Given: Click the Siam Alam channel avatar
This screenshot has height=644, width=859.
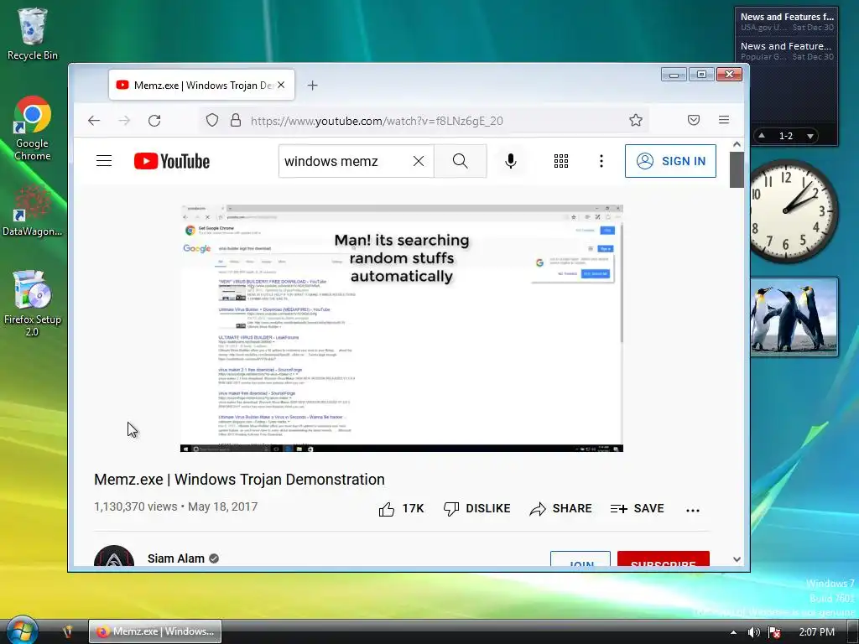Looking at the screenshot, I should pyautogui.click(x=114, y=558).
